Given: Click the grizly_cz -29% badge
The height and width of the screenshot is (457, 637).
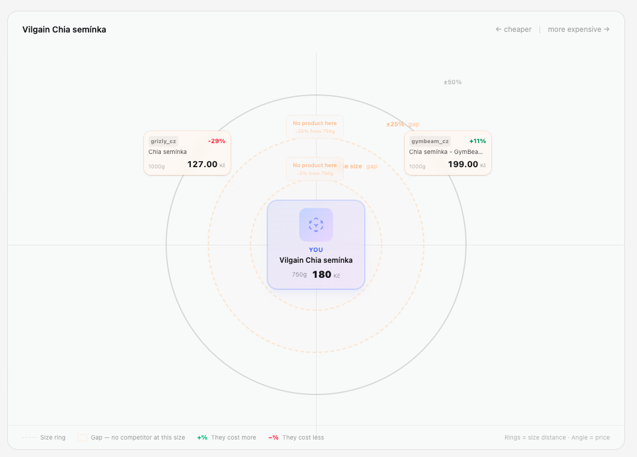Looking at the screenshot, I should click(218, 141).
